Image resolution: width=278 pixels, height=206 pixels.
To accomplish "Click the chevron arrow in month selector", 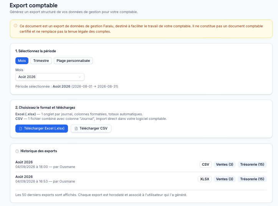I will (79, 77).
